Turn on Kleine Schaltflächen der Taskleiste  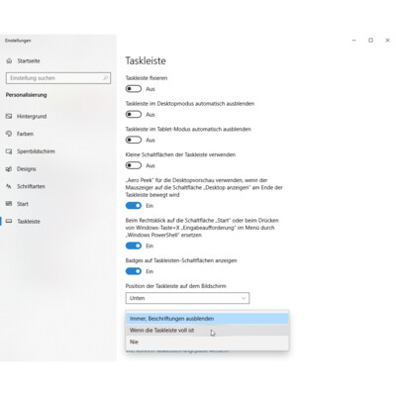point(134,165)
